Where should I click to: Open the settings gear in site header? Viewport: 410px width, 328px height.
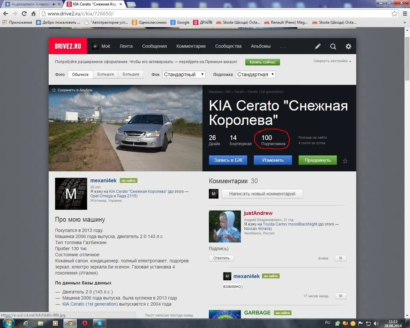click(348, 46)
